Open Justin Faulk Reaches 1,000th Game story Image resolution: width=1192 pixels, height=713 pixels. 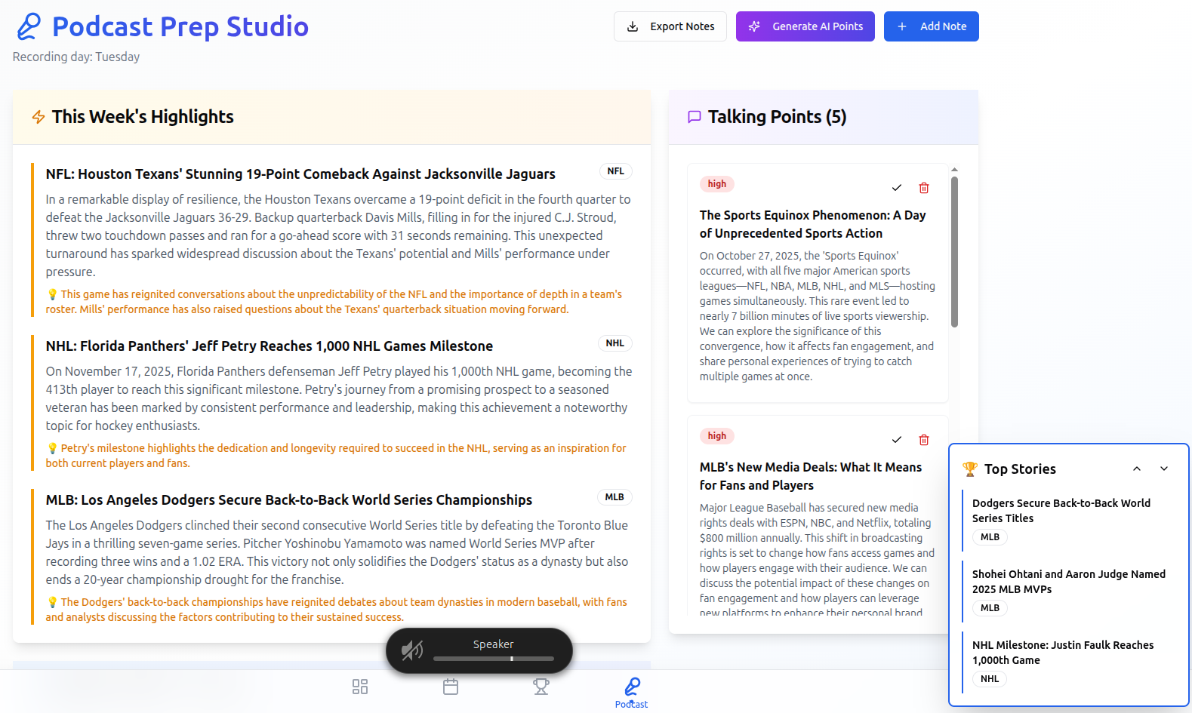pyautogui.click(x=1063, y=653)
